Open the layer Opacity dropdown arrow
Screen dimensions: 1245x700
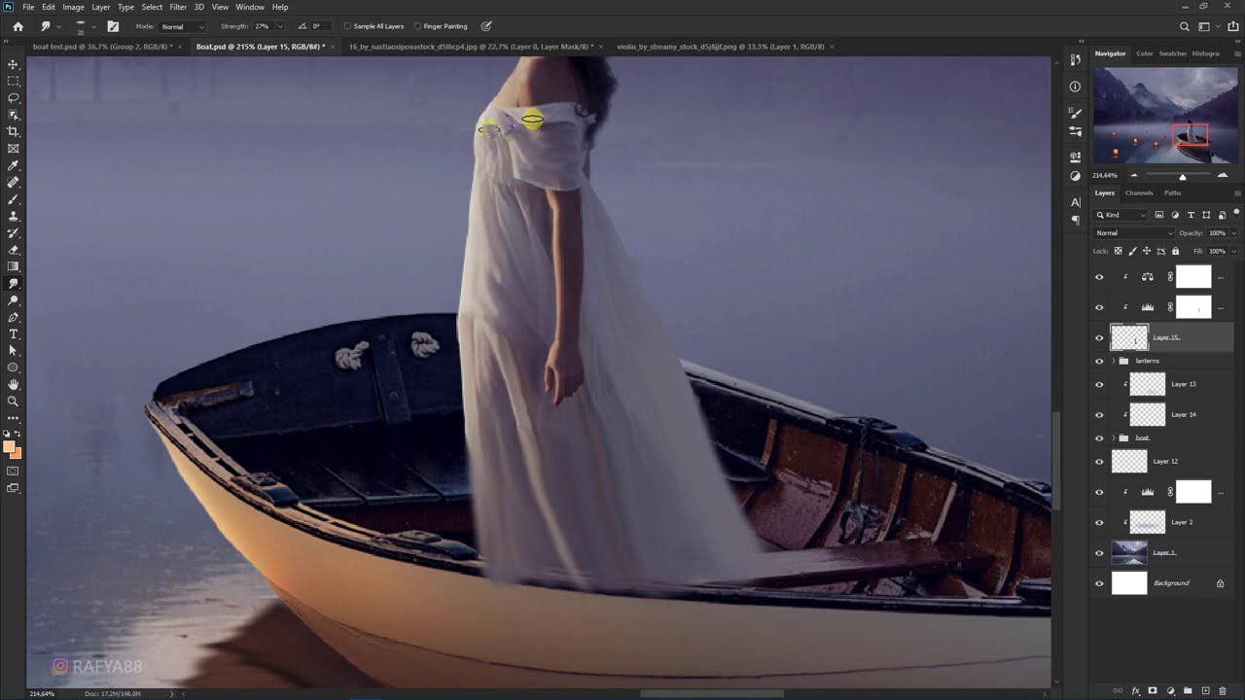pos(1233,233)
